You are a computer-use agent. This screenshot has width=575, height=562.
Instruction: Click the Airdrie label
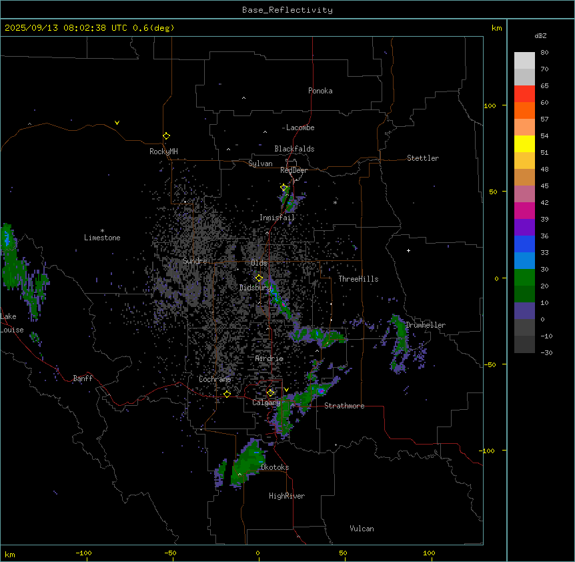[269, 358]
